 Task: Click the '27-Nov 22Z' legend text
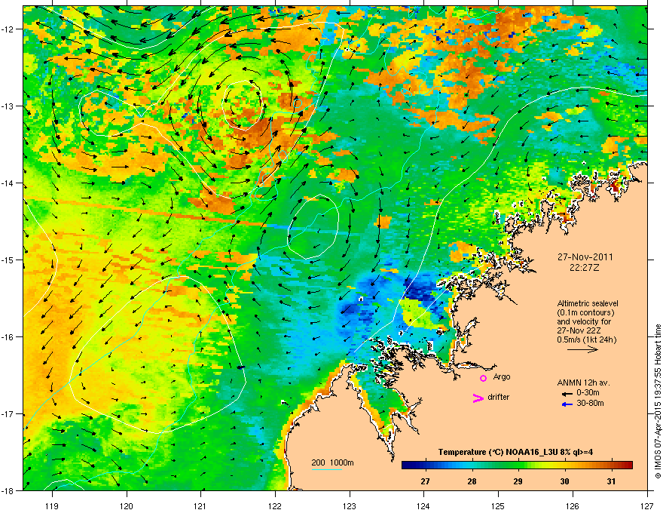pyautogui.click(x=578, y=330)
